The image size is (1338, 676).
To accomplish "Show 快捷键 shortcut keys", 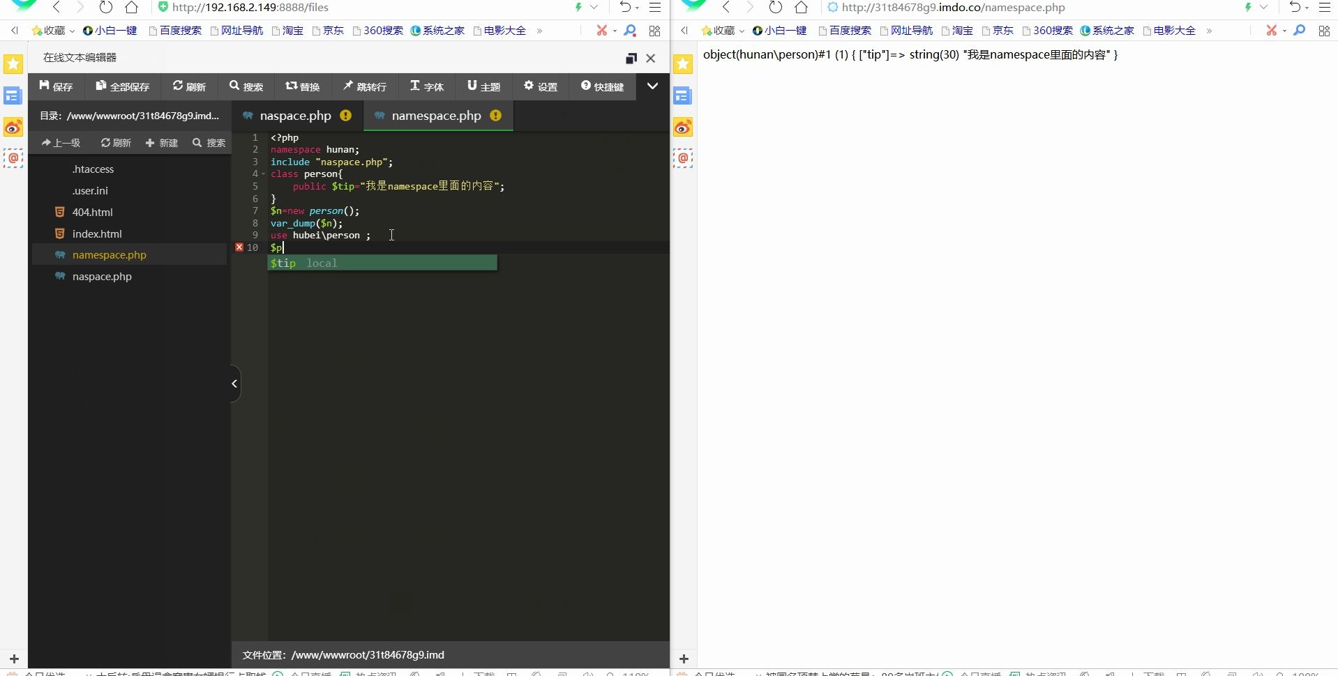I will click(x=602, y=86).
